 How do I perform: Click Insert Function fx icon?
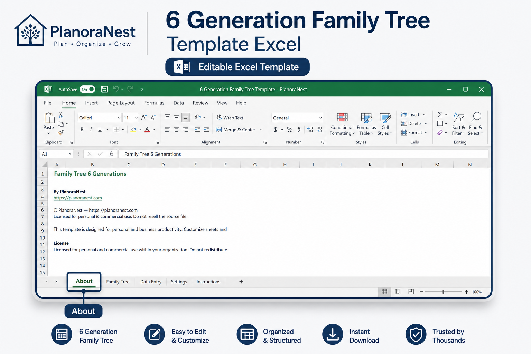point(111,154)
